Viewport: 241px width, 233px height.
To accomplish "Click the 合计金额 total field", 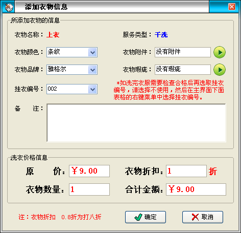I will click(196, 189).
